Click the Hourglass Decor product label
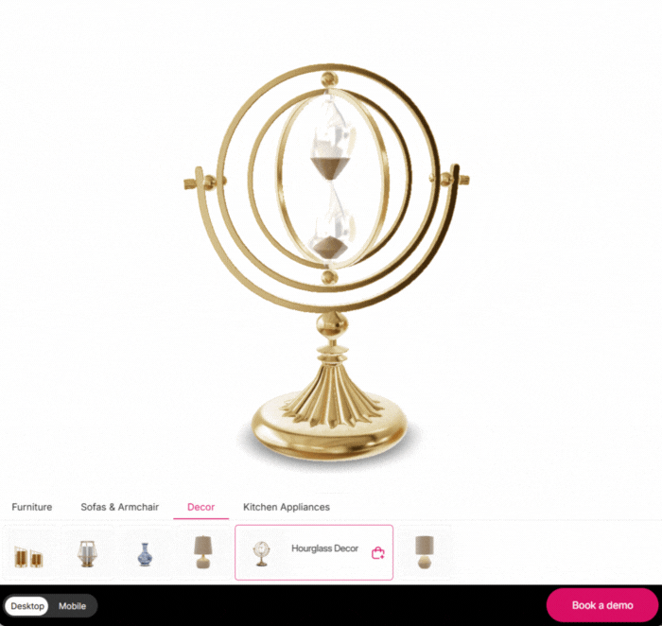 point(324,548)
